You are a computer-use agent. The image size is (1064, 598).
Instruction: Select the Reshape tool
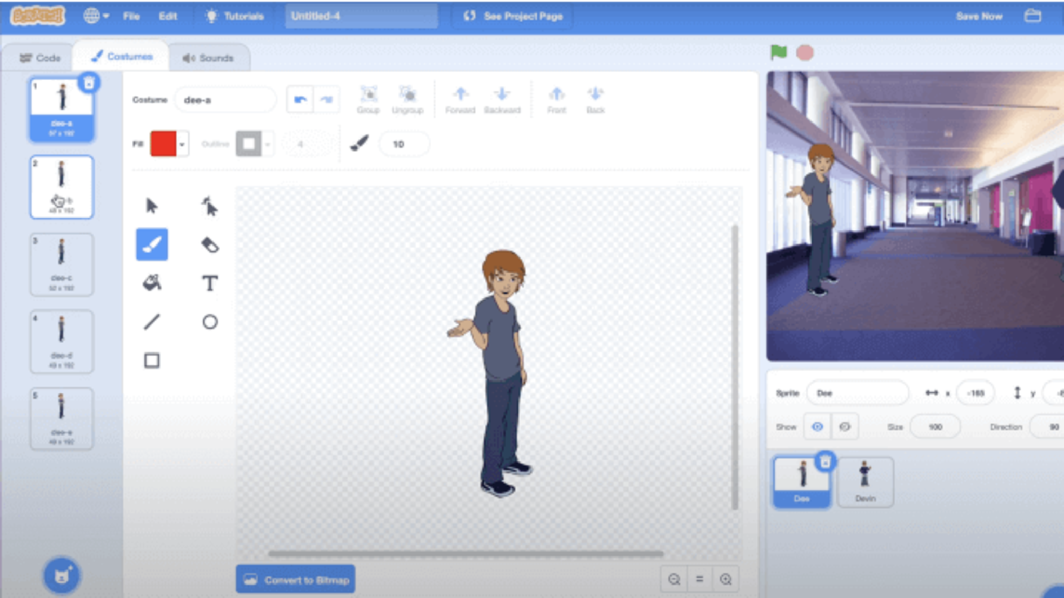(x=209, y=206)
